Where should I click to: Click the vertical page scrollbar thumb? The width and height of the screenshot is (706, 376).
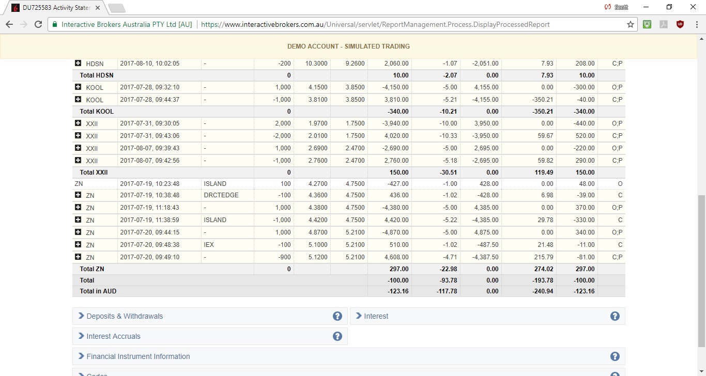click(701, 271)
